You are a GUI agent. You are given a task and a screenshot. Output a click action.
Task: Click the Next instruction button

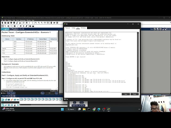(56, 93)
